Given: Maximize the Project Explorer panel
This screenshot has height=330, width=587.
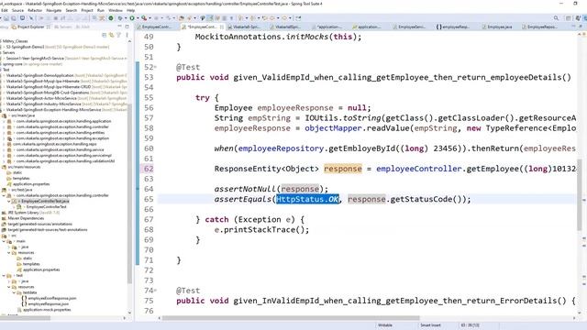Looking at the screenshot, I should (127, 27).
